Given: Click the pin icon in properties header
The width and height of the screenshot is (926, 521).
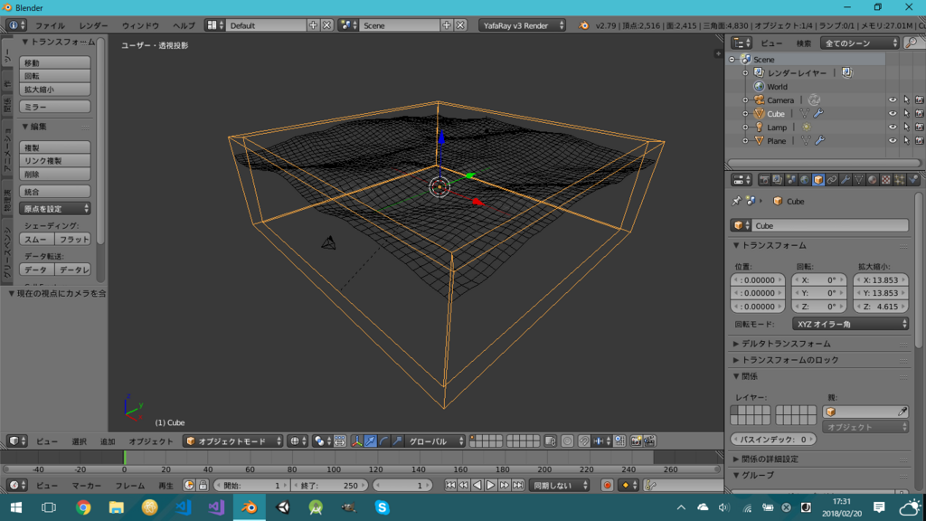Looking at the screenshot, I should tap(736, 202).
